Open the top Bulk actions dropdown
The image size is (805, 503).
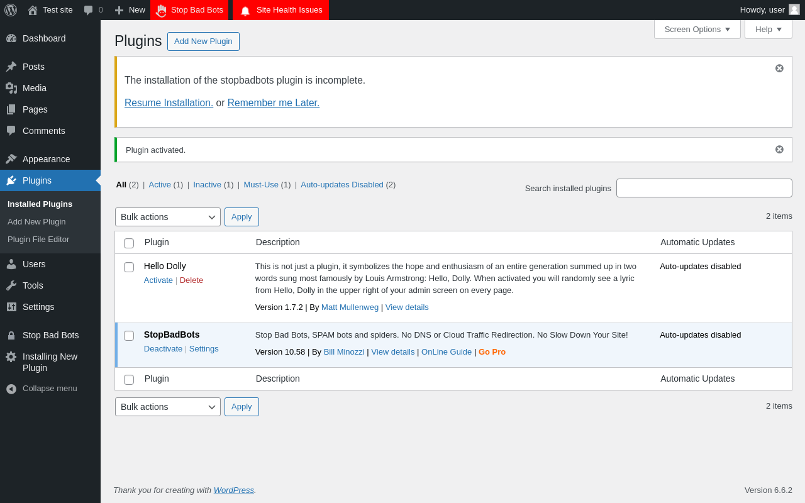point(168,217)
